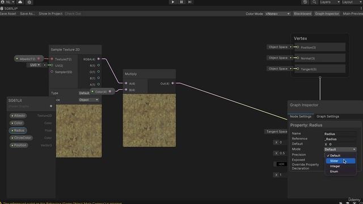Click the search magnifier icon
Viewport: 363px width, 204px height.
314,2
